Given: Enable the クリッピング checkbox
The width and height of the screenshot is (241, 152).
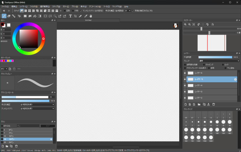Looking at the screenshot, I should pyautogui.click(x=204, y=65).
